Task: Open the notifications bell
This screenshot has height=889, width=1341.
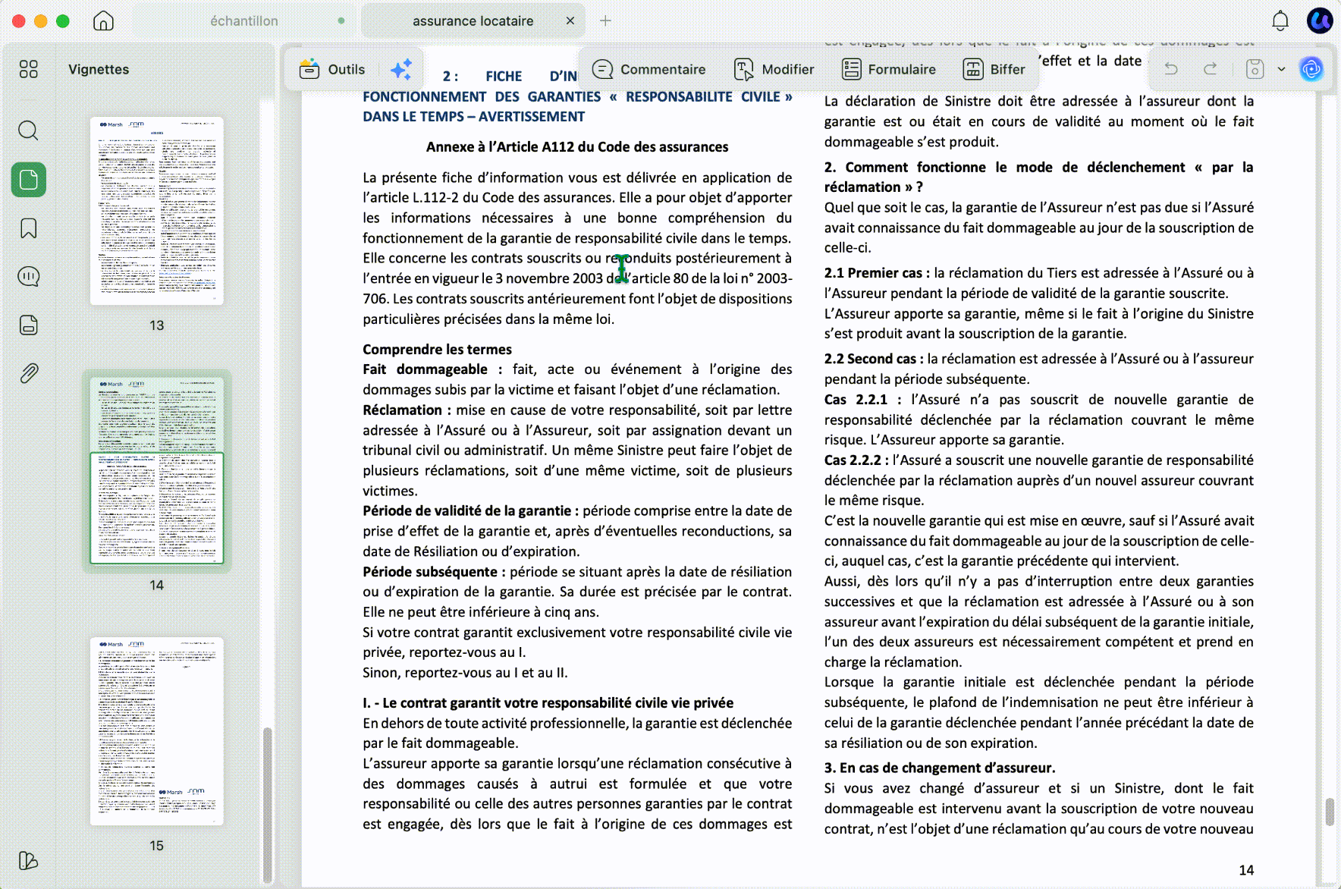Action: (1280, 20)
